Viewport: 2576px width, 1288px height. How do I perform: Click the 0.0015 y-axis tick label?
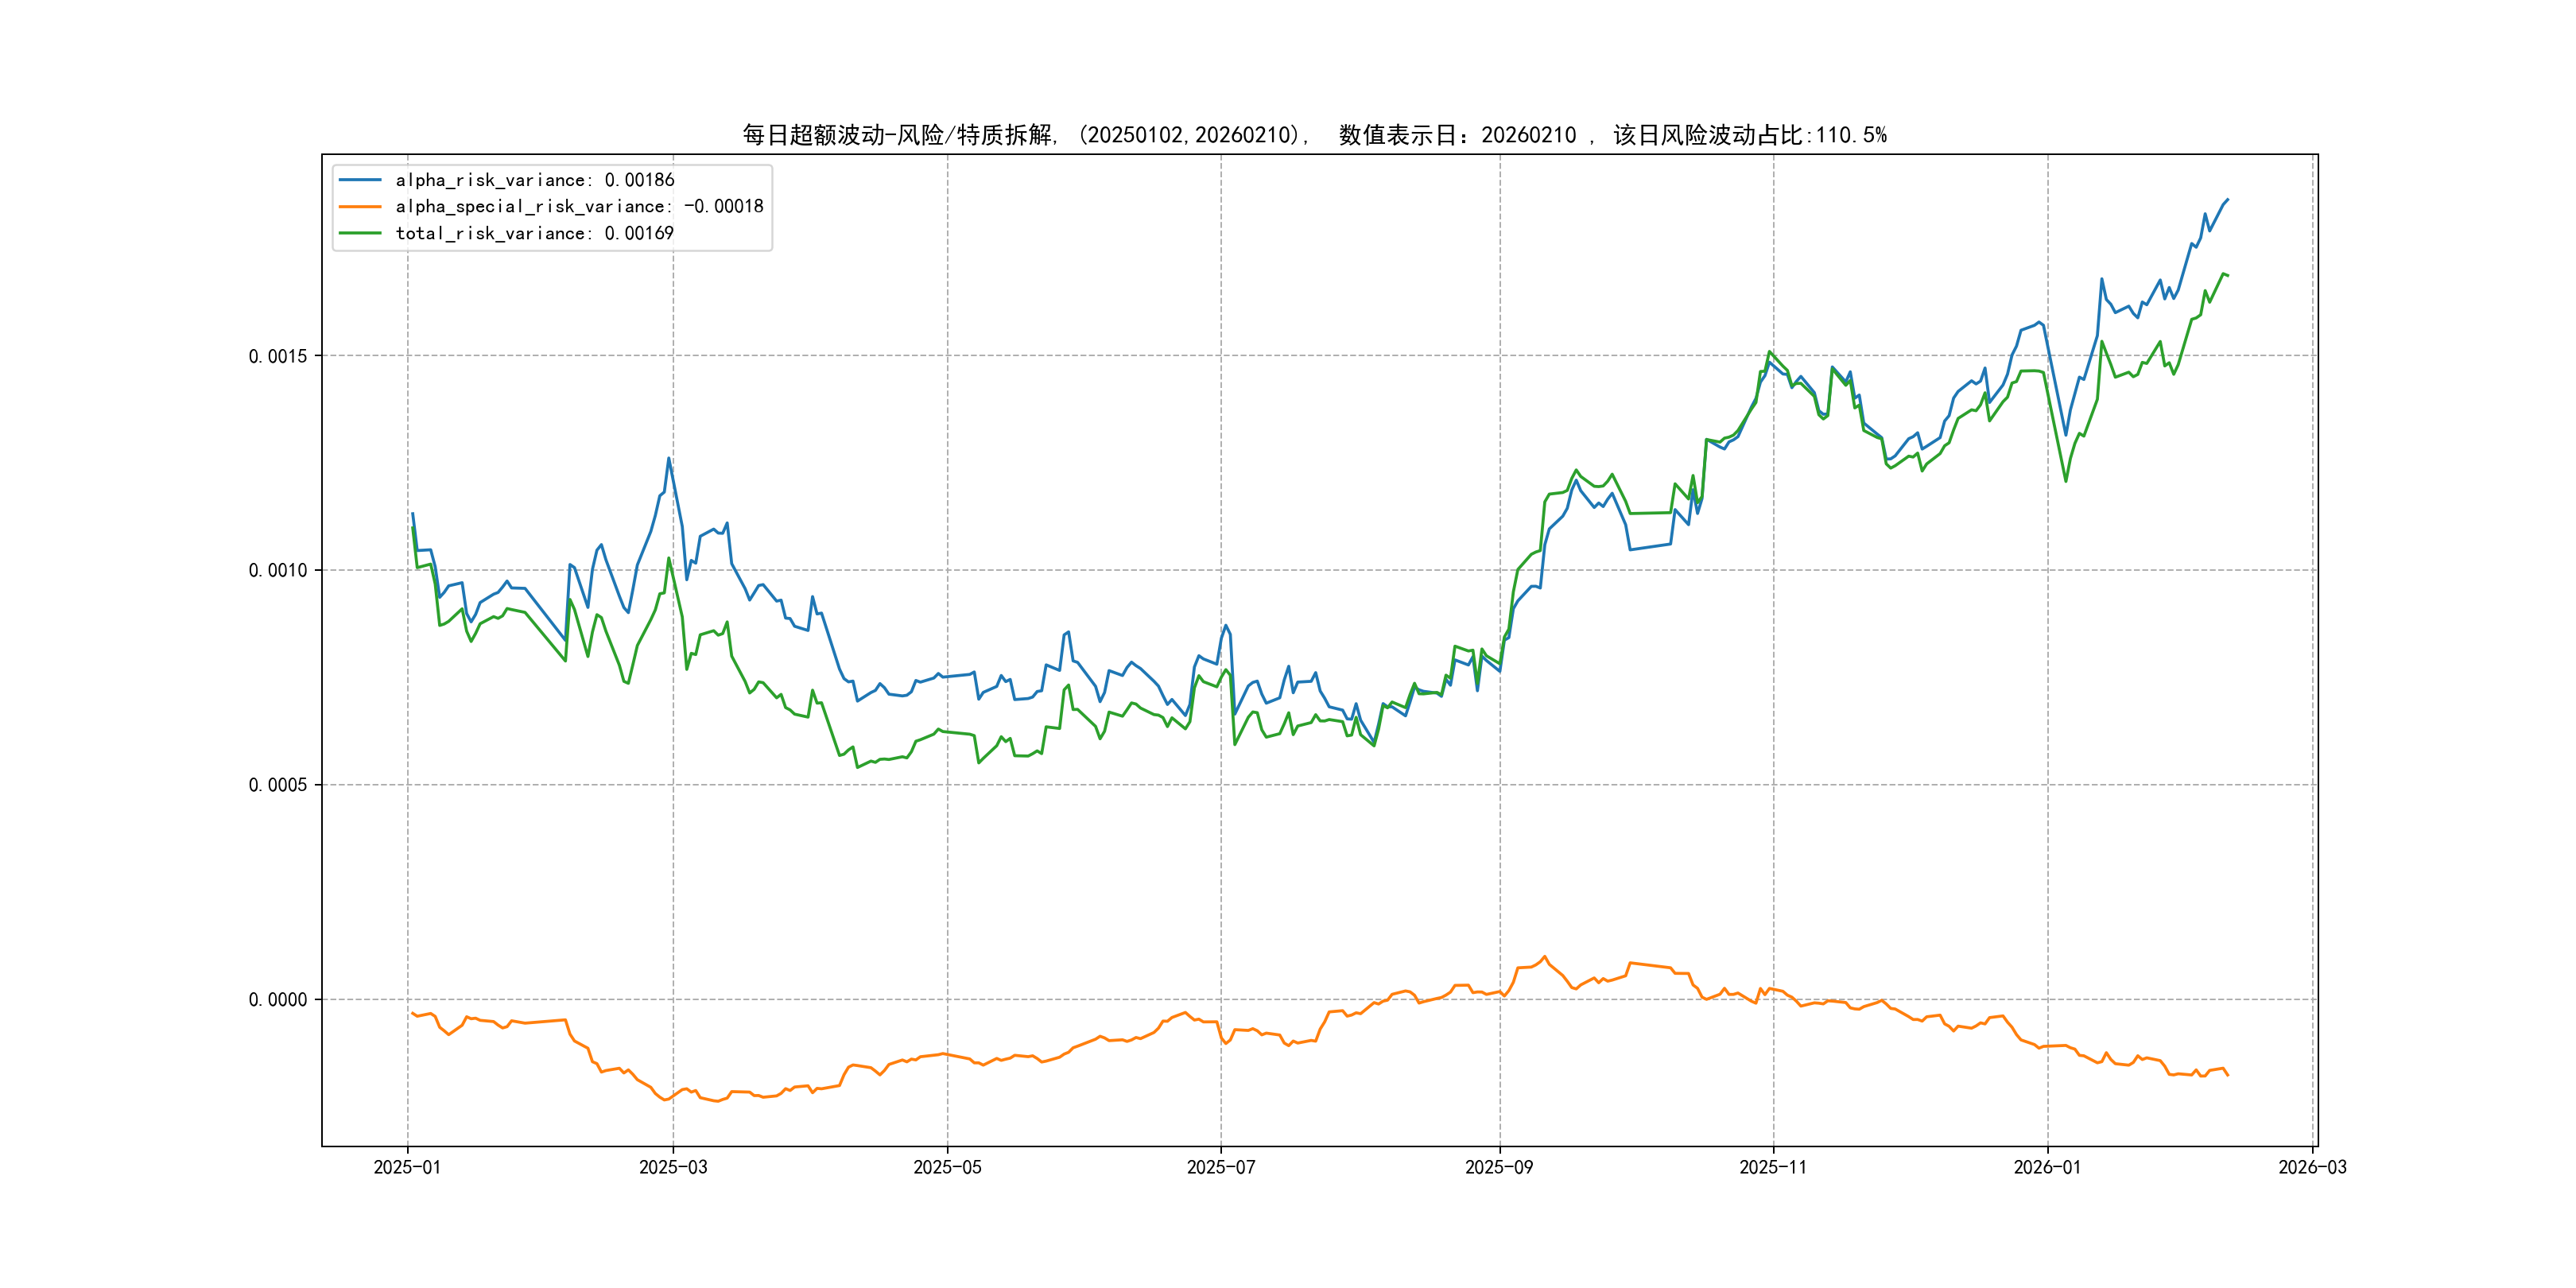(x=278, y=356)
